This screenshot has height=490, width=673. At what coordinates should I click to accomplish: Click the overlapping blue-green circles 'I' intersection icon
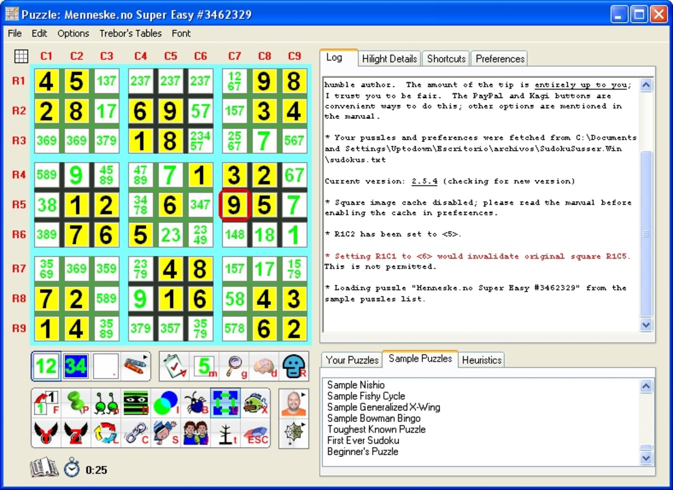165,403
